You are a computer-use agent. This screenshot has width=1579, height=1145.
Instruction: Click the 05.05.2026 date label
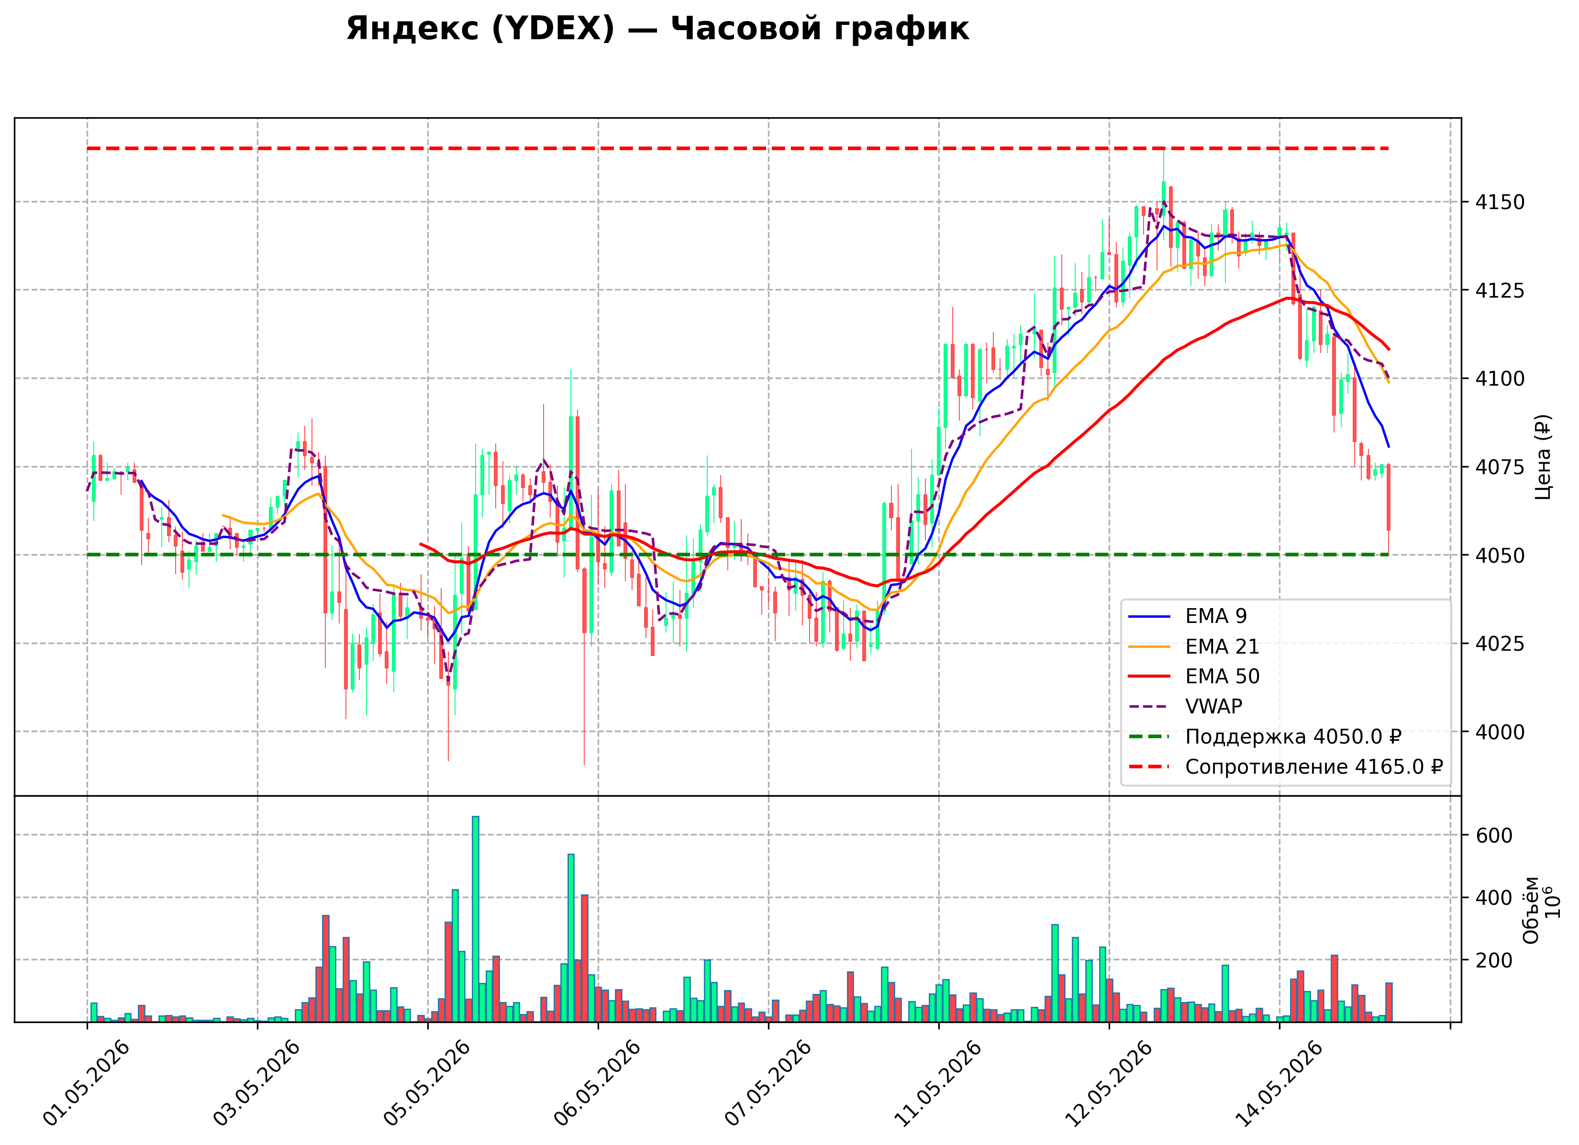[427, 1084]
